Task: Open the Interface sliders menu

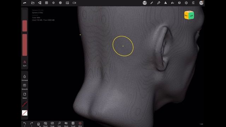Action: coord(193,3)
